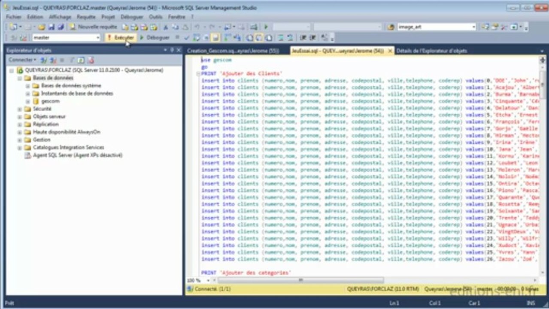Viewport: 549px width, 309px height.
Task: Click the Save All icon in toolbar
Action: click(x=61, y=27)
